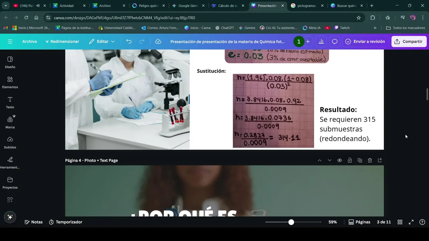Open the Temporizador timer
The width and height of the screenshot is (429, 241).
(x=66, y=222)
